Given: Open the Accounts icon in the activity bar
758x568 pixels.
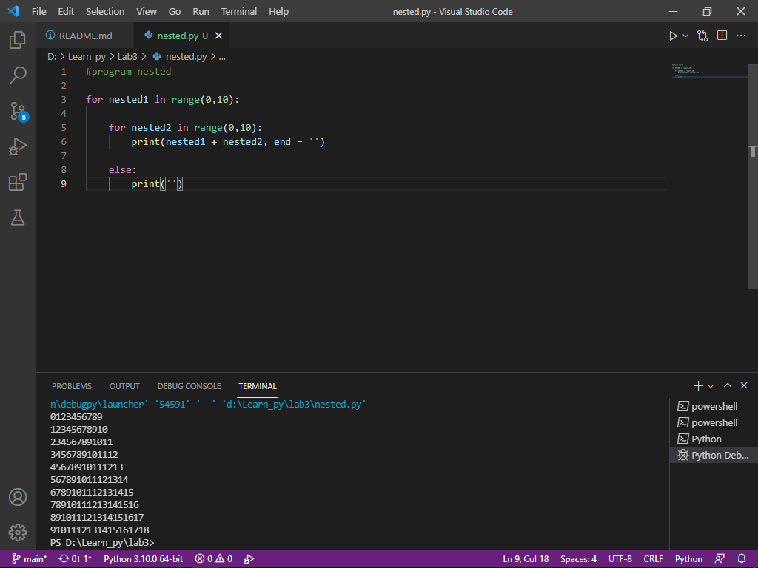Looking at the screenshot, I should point(18,497).
